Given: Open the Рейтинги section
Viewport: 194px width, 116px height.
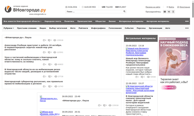Looking at the screenshot, I should (x=83, y=28).
